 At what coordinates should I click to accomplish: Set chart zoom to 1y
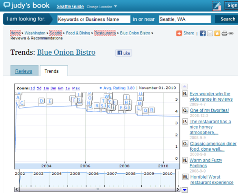tap(68, 88)
